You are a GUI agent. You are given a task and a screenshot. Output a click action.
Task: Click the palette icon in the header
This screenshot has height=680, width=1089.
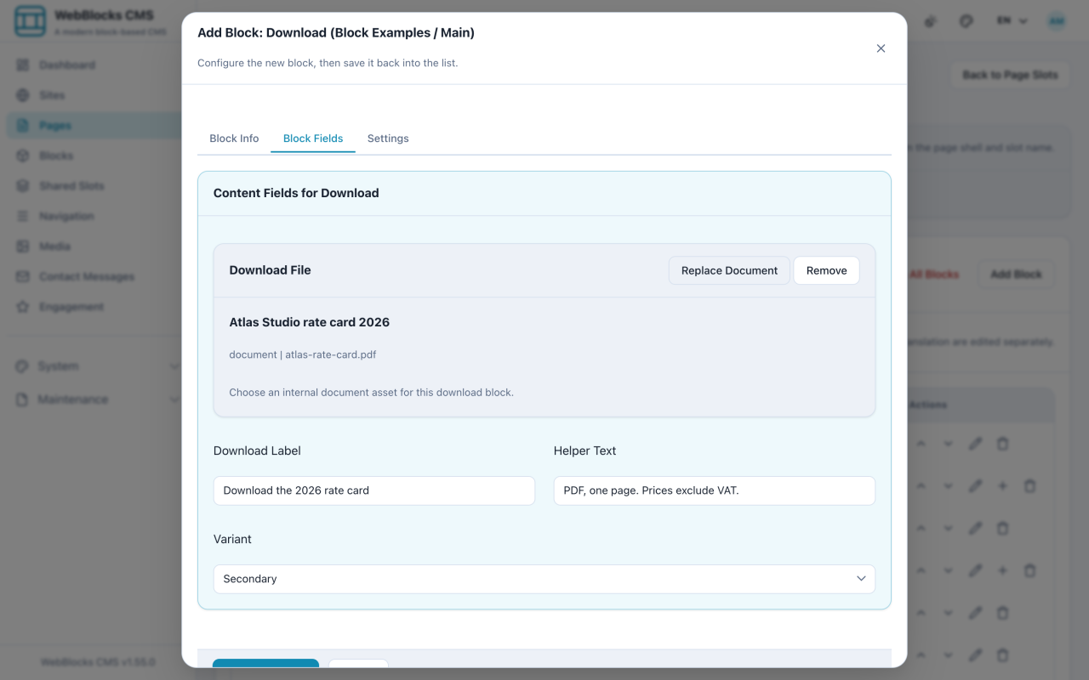click(x=966, y=21)
